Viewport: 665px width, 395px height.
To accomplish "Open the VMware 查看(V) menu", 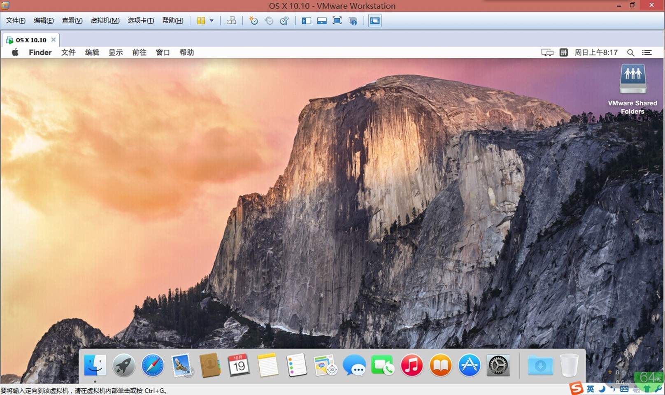I will point(72,21).
